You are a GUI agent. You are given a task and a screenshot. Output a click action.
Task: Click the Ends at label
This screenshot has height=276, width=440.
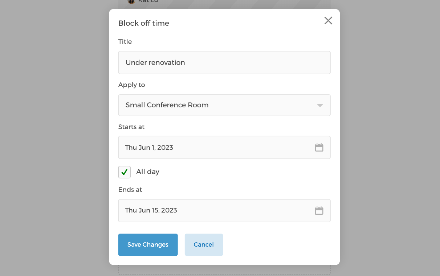coord(130,190)
